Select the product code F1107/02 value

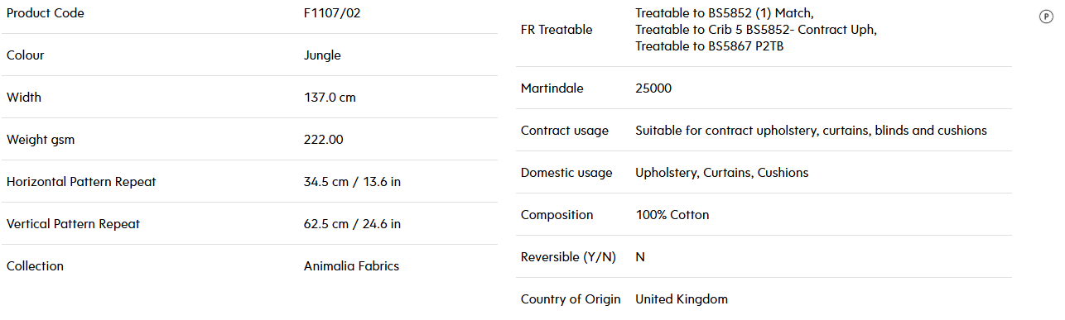click(x=332, y=13)
